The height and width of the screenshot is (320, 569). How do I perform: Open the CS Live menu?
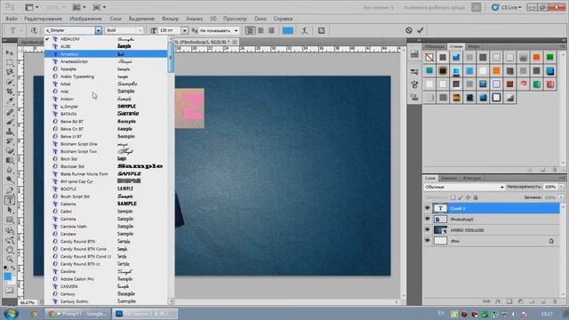coord(507,7)
